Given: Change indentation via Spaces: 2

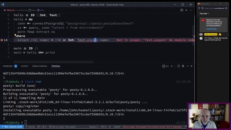Looking at the screenshot, I should (93, 127).
